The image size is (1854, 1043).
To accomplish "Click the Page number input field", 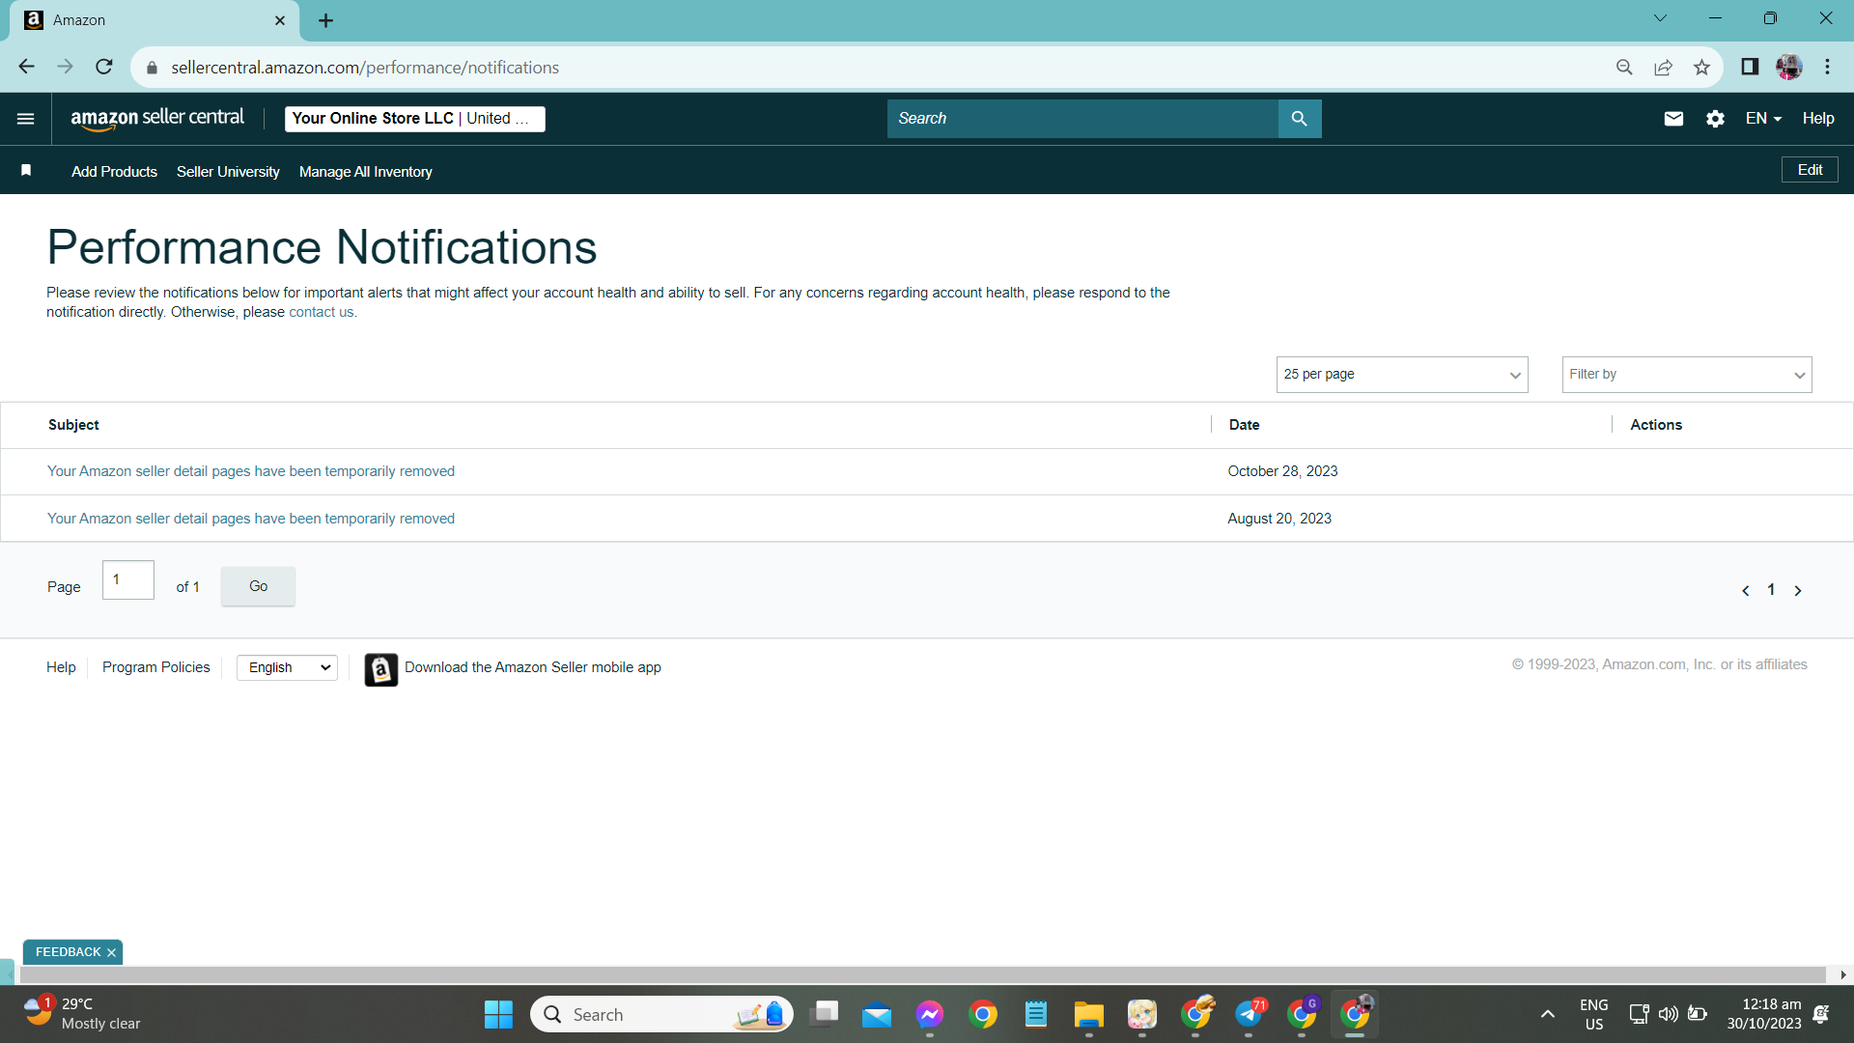I will 128,580.
